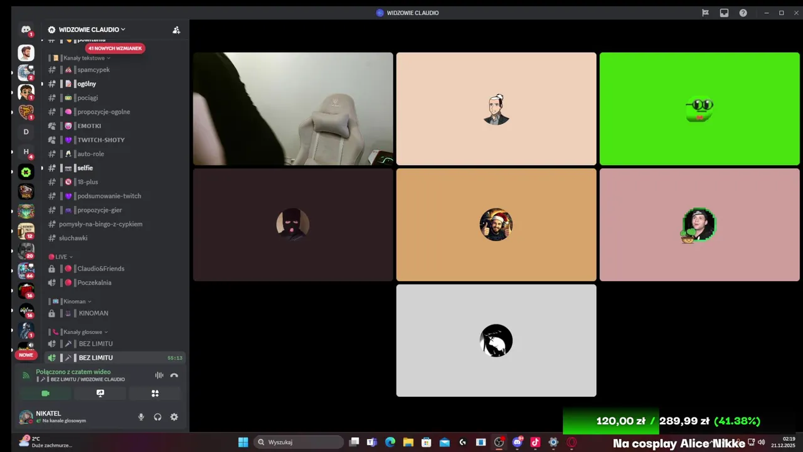
Task: Open File Explorer from taskbar
Action: (408, 442)
